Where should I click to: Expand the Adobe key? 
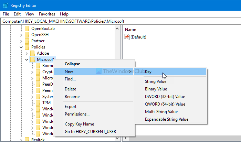point(27,54)
